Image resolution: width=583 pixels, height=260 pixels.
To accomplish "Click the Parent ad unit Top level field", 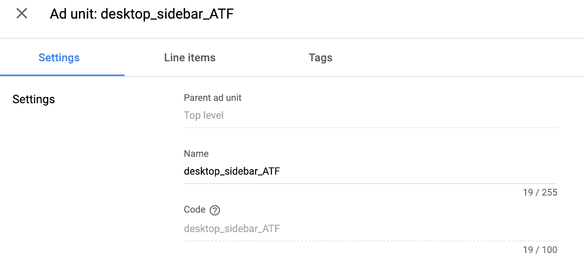I will click(x=370, y=116).
